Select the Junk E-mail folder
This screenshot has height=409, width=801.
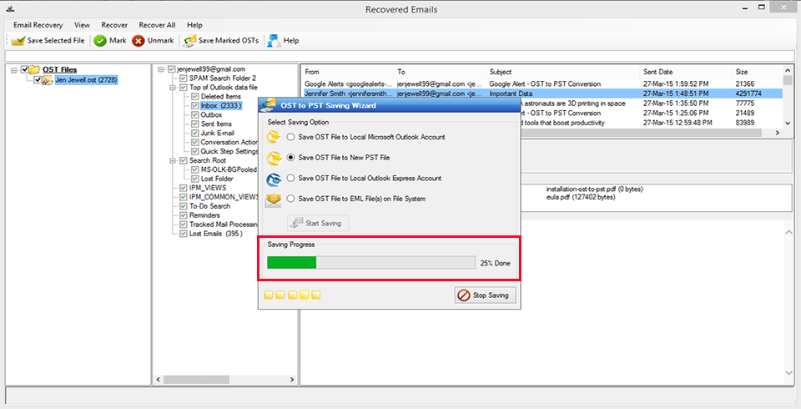[x=217, y=133]
